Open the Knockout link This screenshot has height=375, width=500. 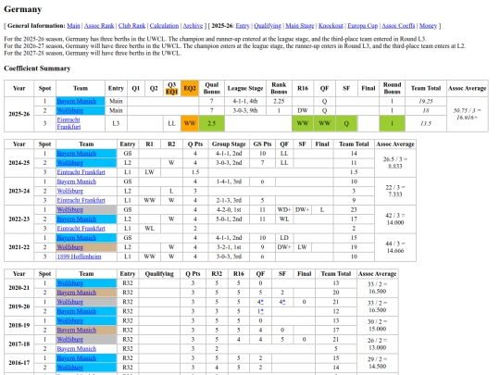[x=331, y=26]
